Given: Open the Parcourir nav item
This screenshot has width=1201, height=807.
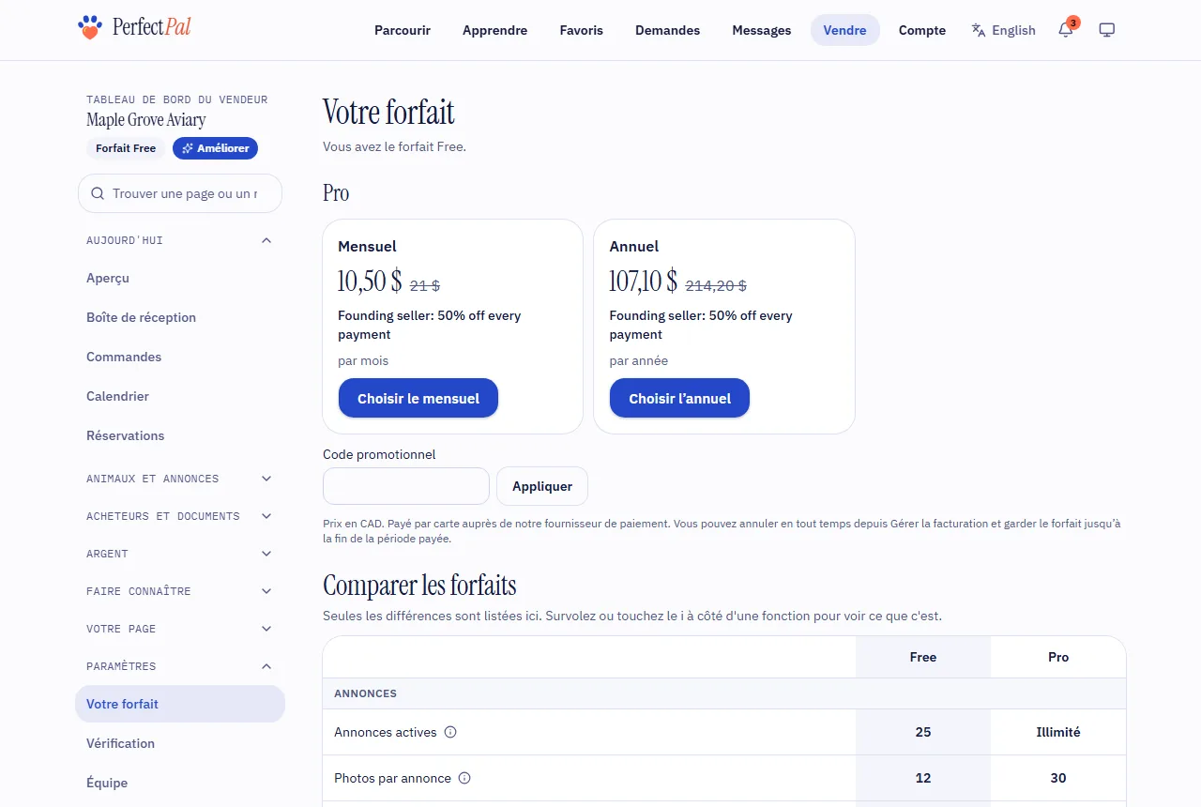Looking at the screenshot, I should (403, 30).
